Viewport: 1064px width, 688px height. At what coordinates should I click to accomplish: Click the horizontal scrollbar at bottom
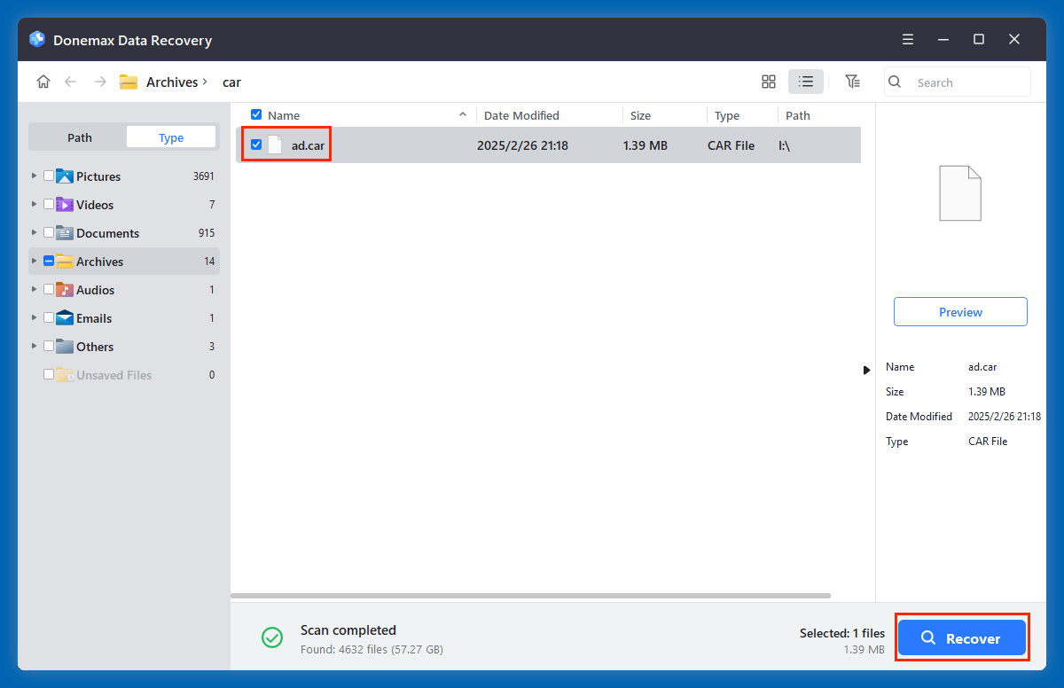click(x=532, y=595)
